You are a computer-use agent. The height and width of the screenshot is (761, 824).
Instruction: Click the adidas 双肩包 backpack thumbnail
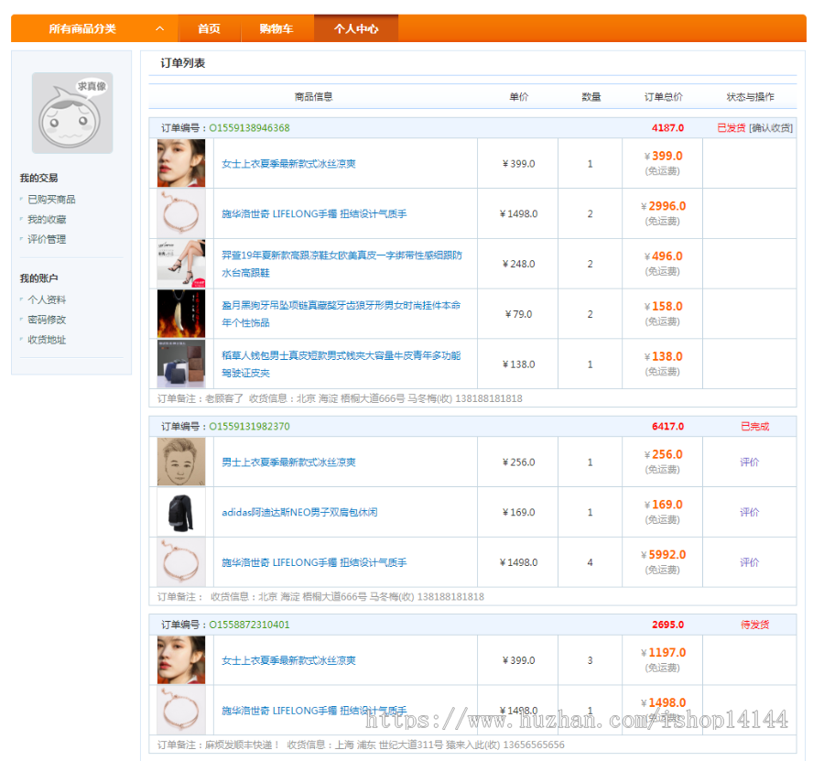(180, 512)
